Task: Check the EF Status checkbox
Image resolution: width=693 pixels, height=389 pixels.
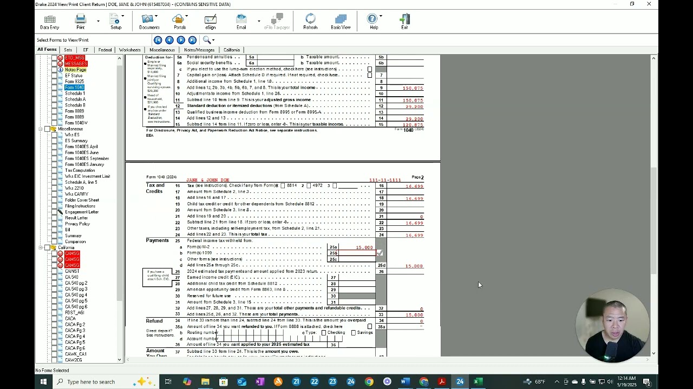Action: [54, 76]
